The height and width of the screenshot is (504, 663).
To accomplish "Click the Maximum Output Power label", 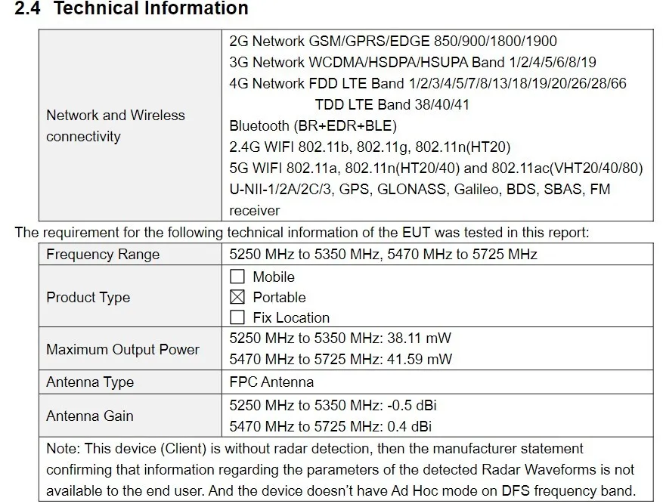I will (122, 349).
